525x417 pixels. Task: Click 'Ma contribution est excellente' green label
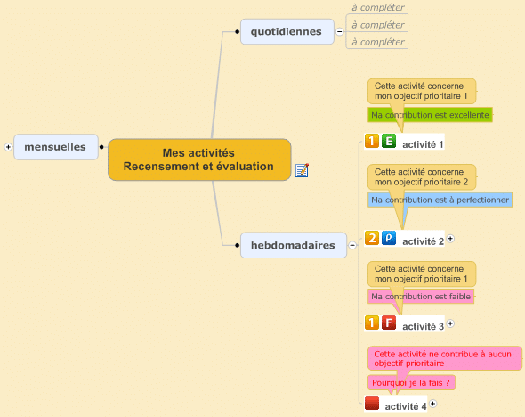point(430,115)
